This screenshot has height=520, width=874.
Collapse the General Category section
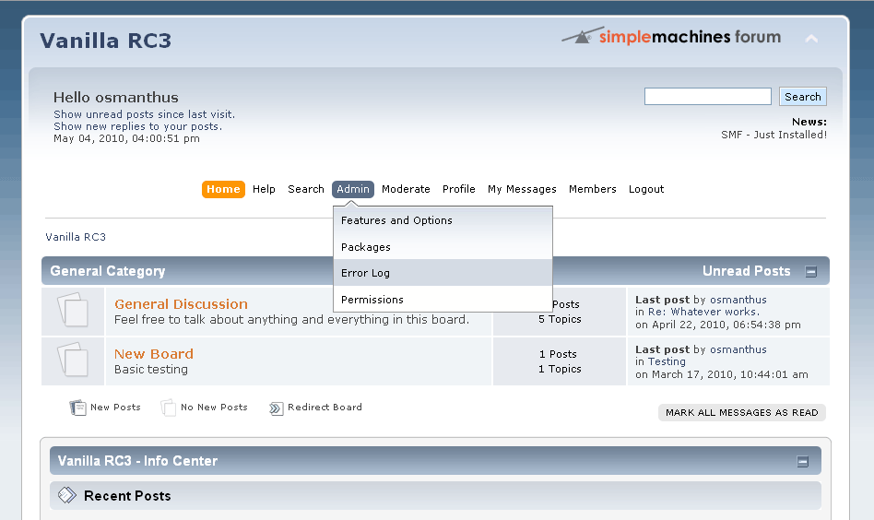[x=811, y=272]
